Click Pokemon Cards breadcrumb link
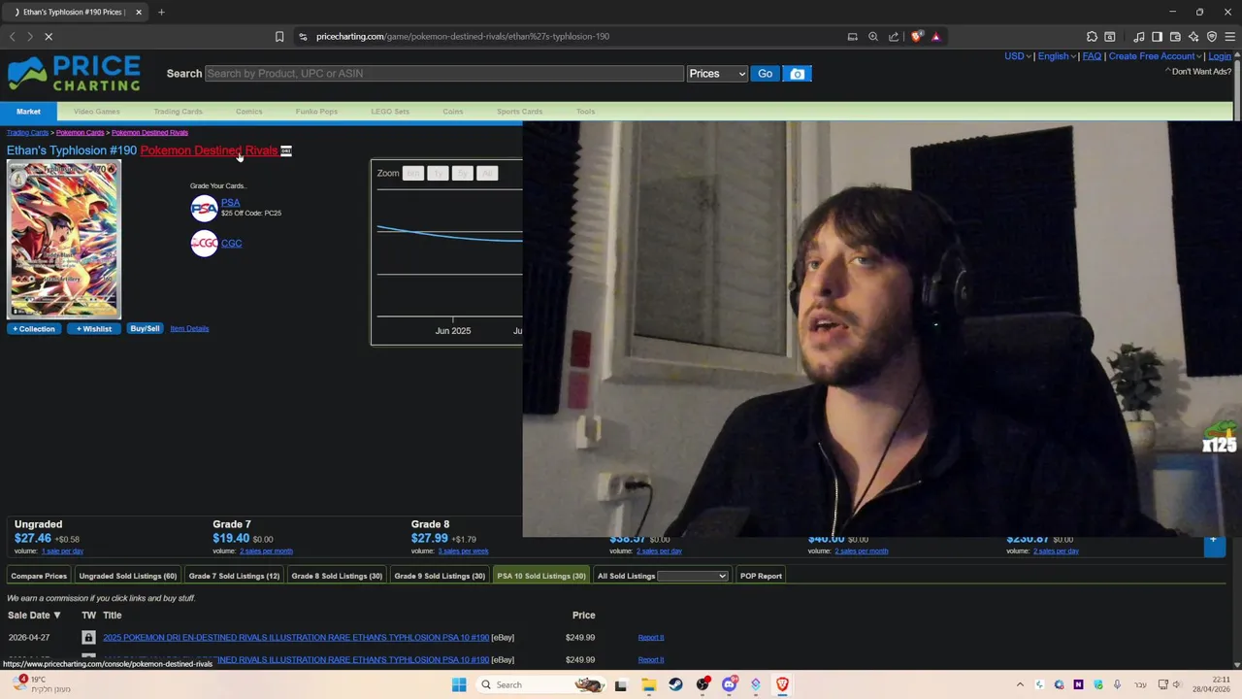This screenshot has width=1242, height=699. tap(80, 133)
